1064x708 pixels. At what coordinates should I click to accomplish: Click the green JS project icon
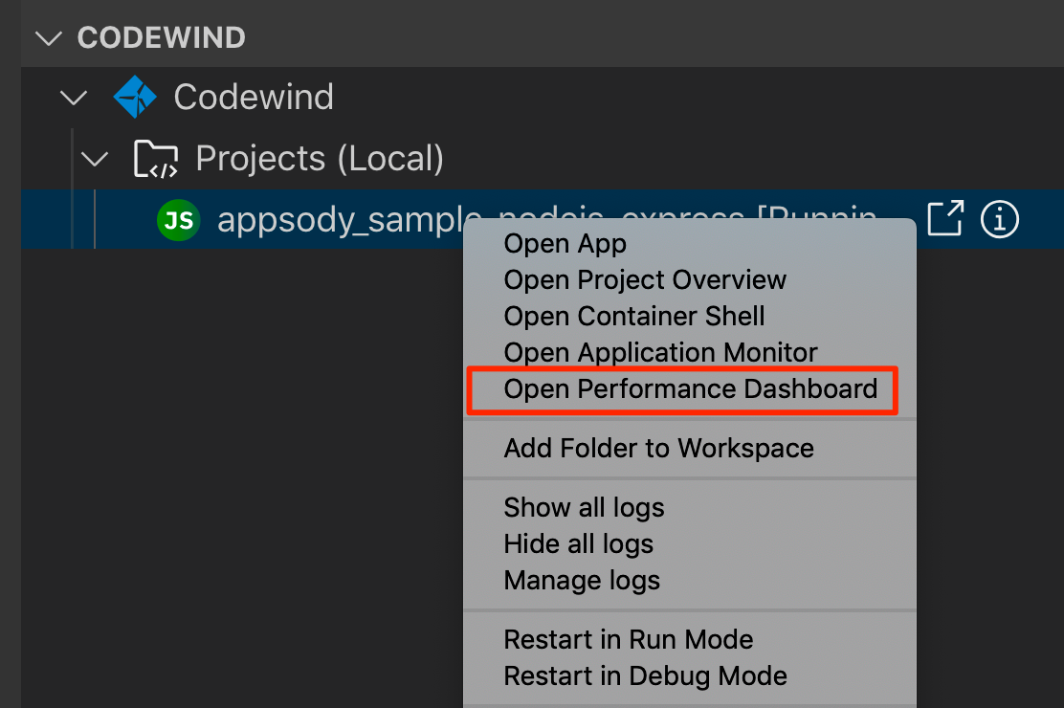pyautogui.click(x=179, y=221)
